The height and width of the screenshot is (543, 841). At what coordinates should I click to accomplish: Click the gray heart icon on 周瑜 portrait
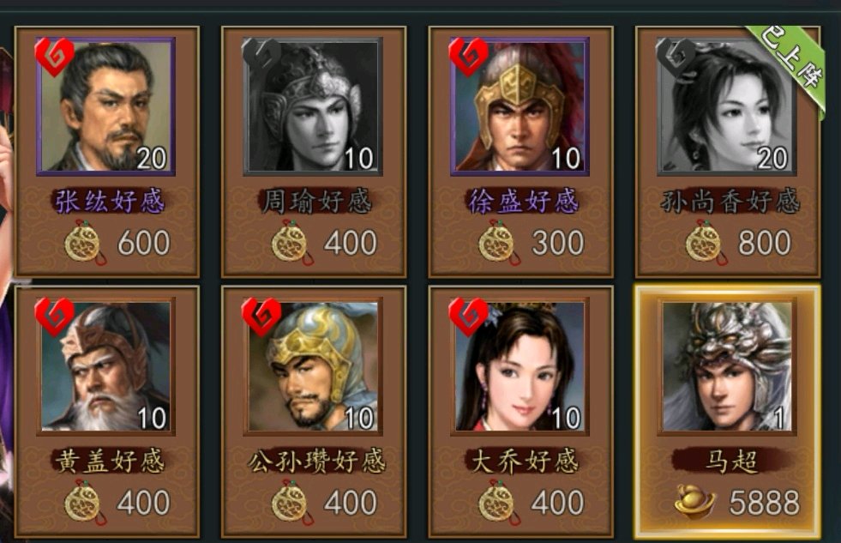[x=261, y=57]
